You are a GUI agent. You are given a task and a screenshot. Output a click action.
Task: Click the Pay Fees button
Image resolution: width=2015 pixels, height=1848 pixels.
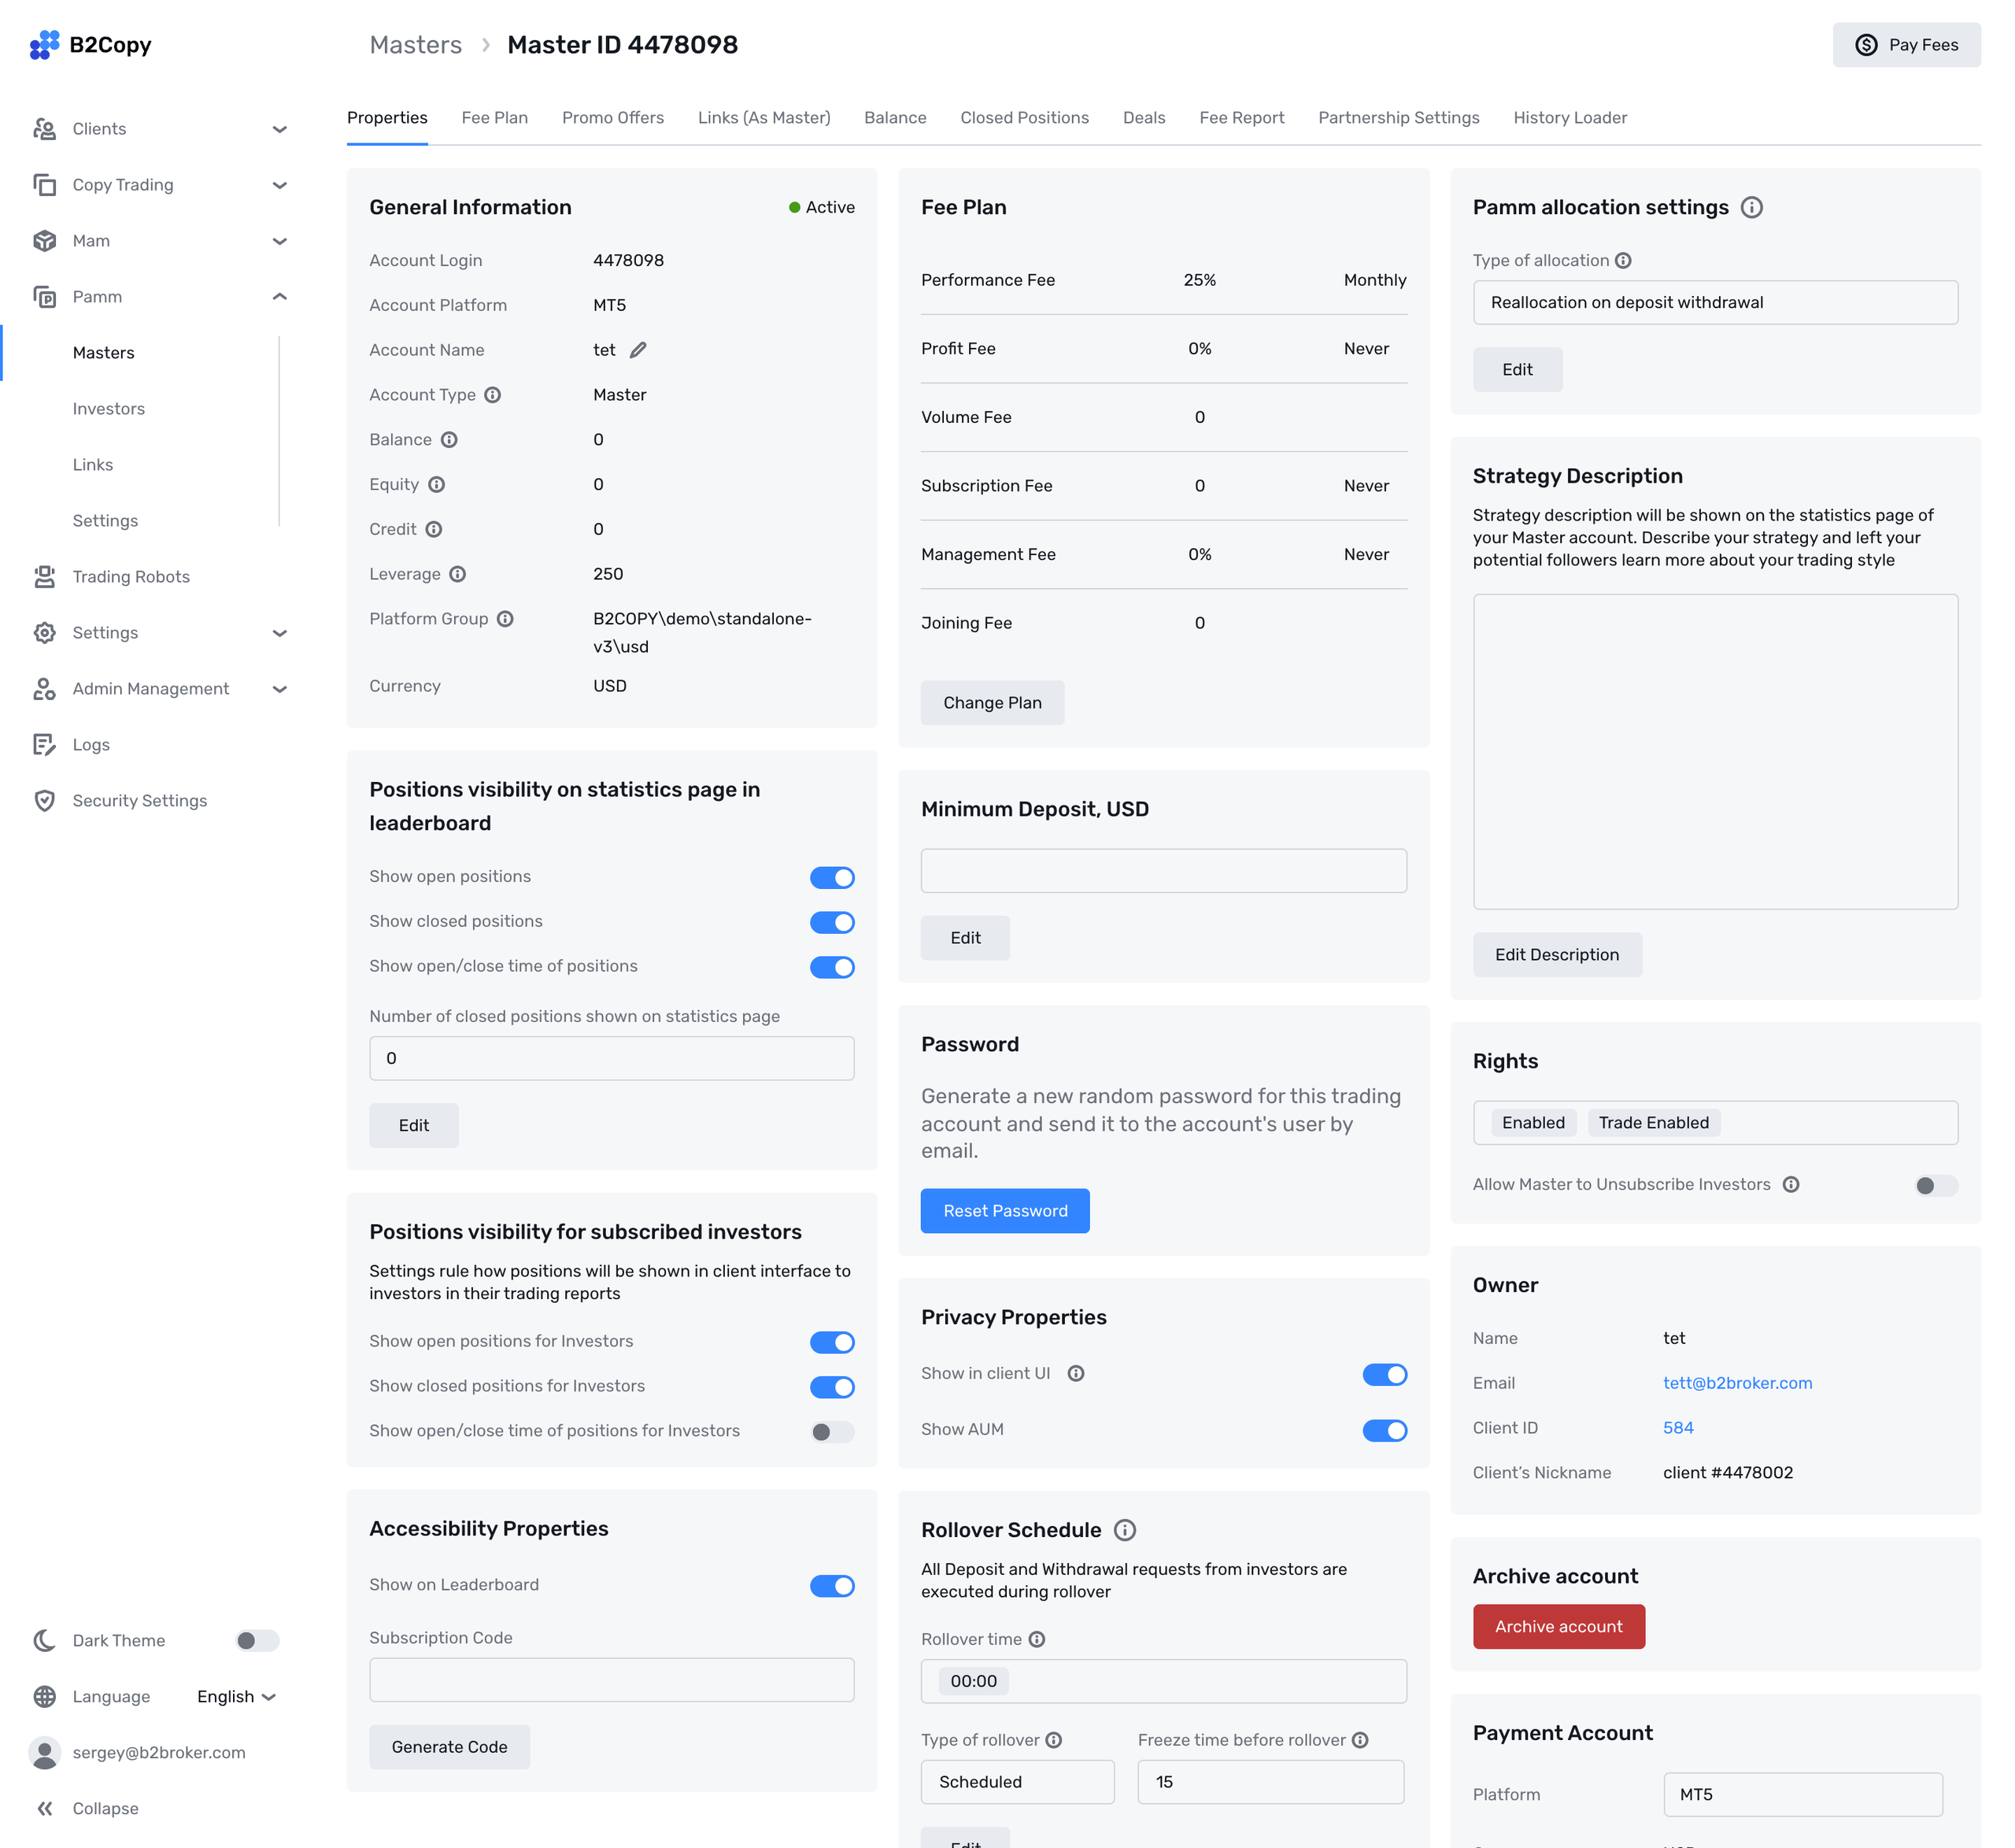[x=1906, y=45]
